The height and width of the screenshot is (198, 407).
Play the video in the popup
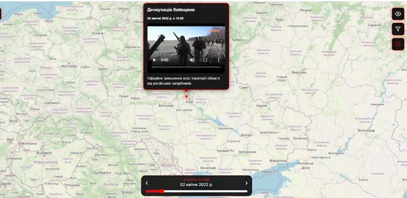[x=155, y=60]
